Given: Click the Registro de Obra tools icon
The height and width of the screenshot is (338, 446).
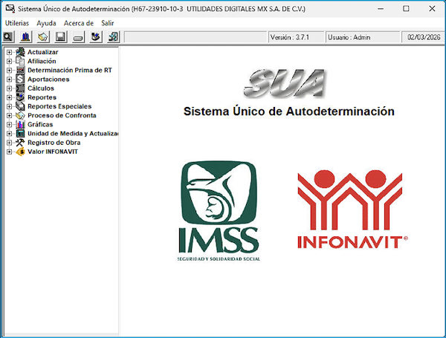Looking at the screenshot, I should (20, 143).
